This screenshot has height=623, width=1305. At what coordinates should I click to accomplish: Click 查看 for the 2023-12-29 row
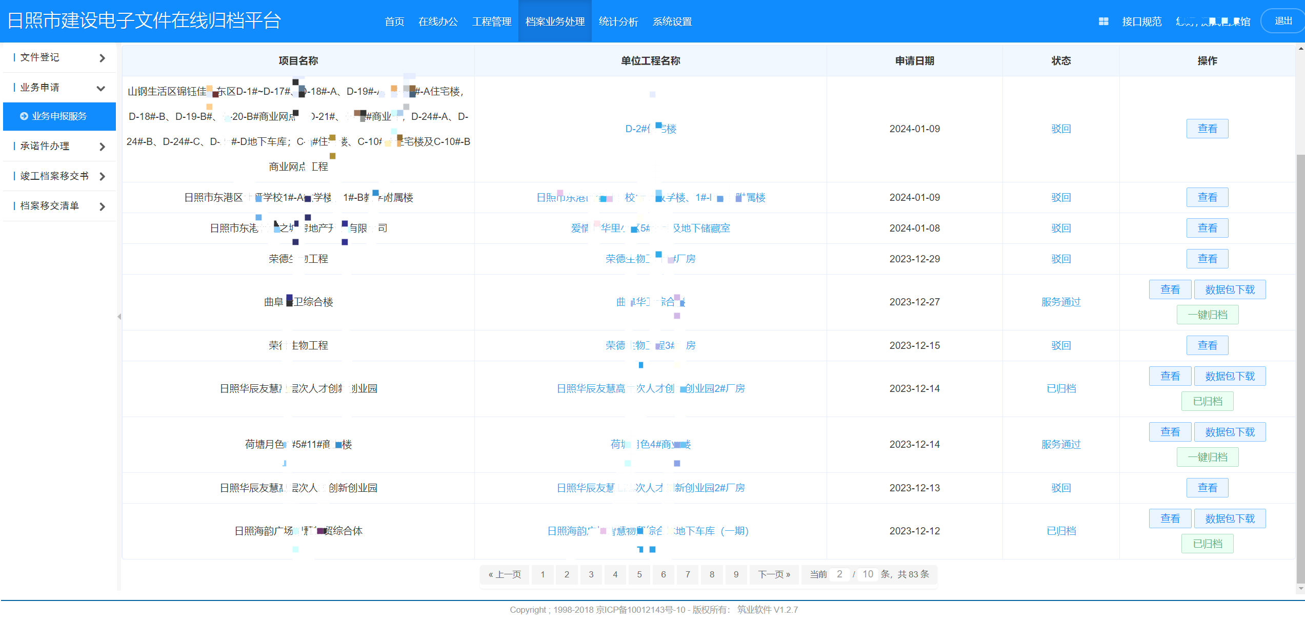[x=1207, y=259]
